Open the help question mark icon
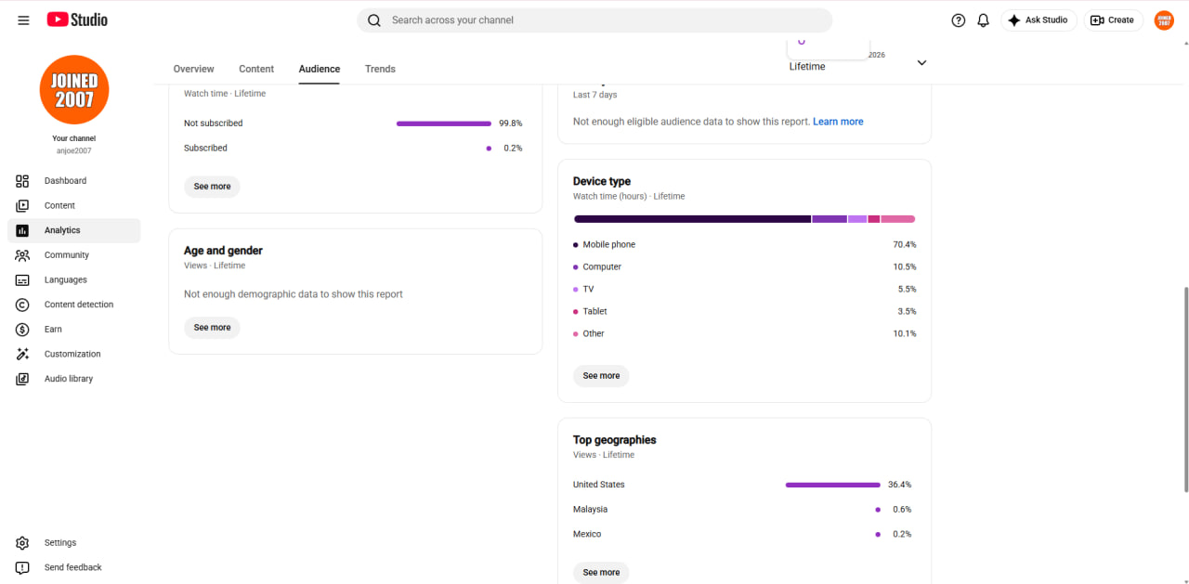The height and width of the screenshot is (584, 1189). 959,20
